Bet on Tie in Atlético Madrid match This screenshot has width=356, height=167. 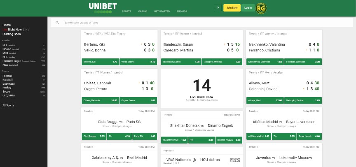coord(284,137)
